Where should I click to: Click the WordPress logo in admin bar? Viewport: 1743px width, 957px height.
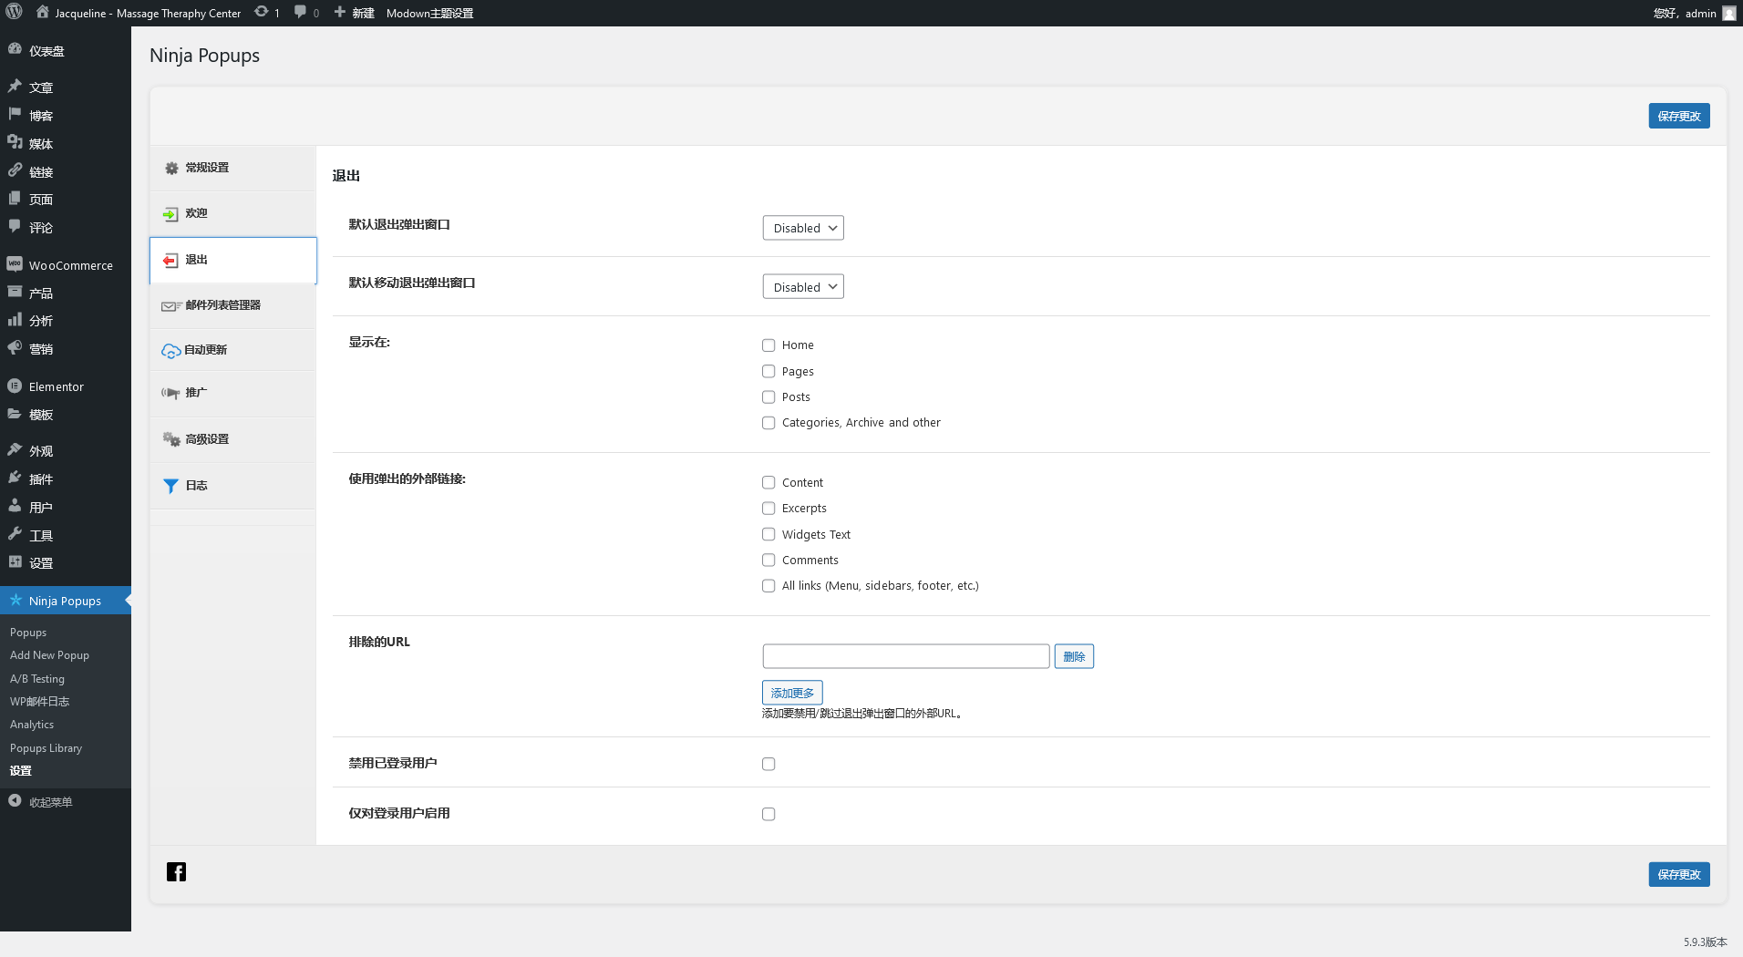point(15,13)
